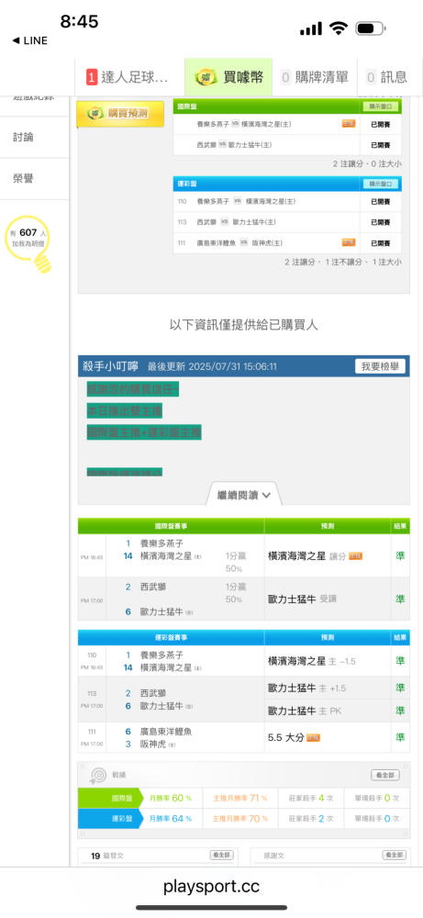Click the 我要檢舉 report button
The width and height of the screenshot is (423, 918).
pos(380,366)
